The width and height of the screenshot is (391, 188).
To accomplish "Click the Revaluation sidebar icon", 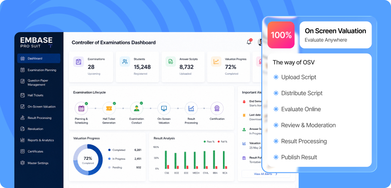I will pos(22,129).
